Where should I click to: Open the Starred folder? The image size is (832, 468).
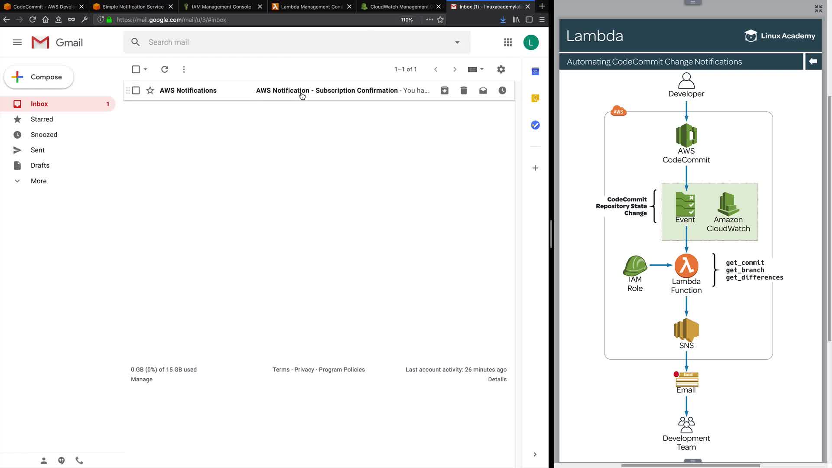point(42,119)
